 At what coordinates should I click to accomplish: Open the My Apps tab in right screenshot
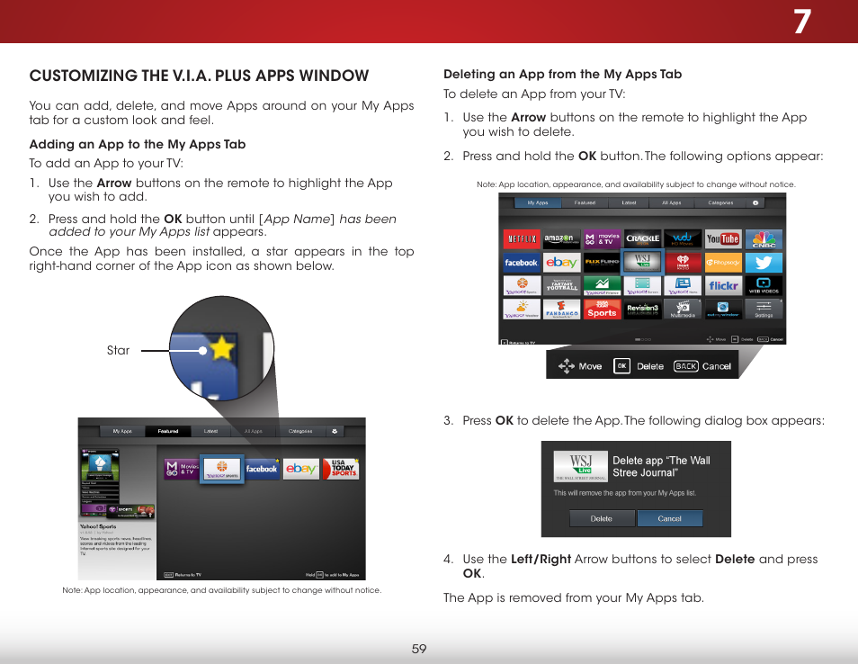pos(538,202)
